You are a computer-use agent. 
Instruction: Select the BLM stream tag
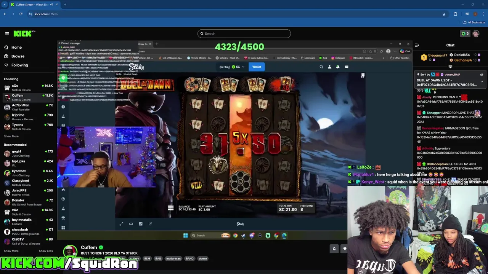pos(147,258)
